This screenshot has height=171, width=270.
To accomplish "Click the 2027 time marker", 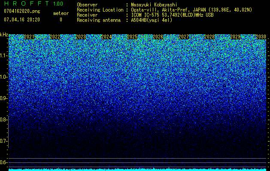I will point(184,37).
